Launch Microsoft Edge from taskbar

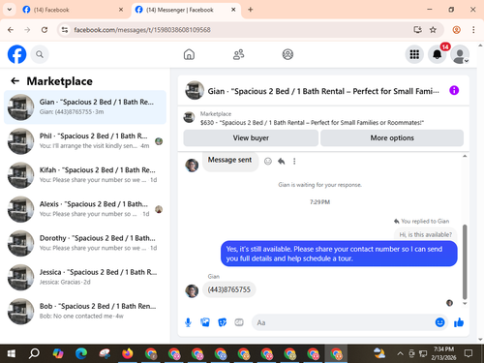[81, 354]
